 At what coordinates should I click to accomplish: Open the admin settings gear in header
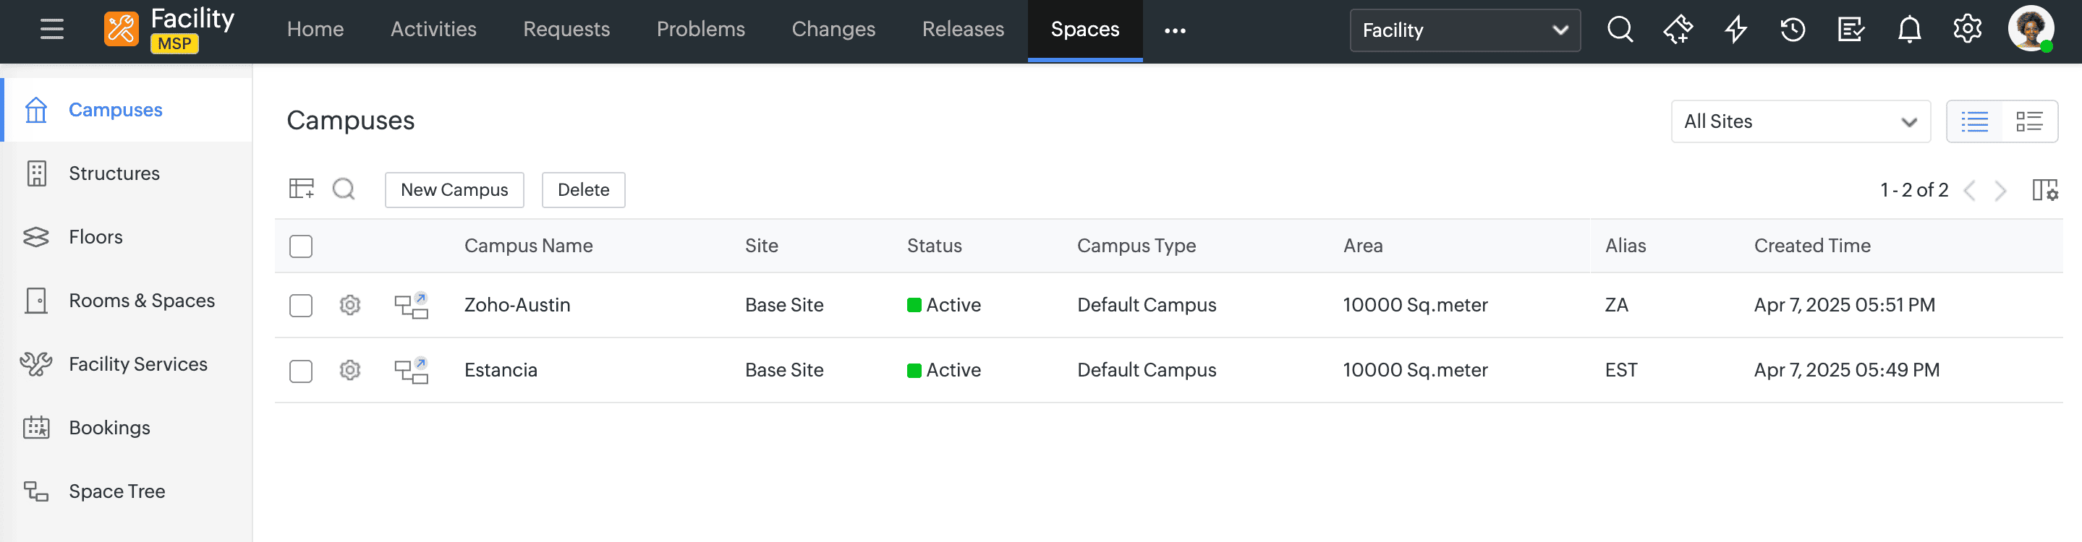click(1967, 30)
